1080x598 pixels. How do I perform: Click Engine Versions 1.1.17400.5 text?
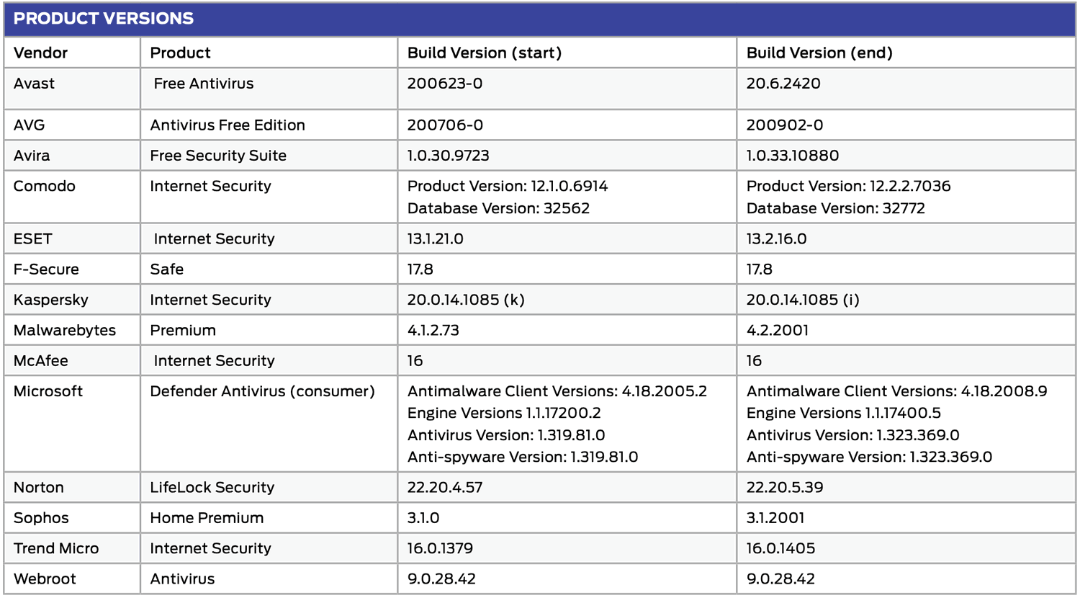click(x=843, y=413)
